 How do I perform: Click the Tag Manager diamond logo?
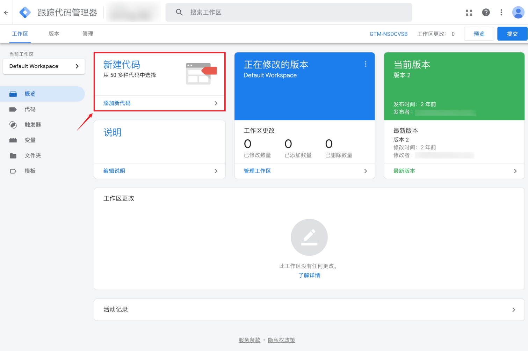coord(24,12)
